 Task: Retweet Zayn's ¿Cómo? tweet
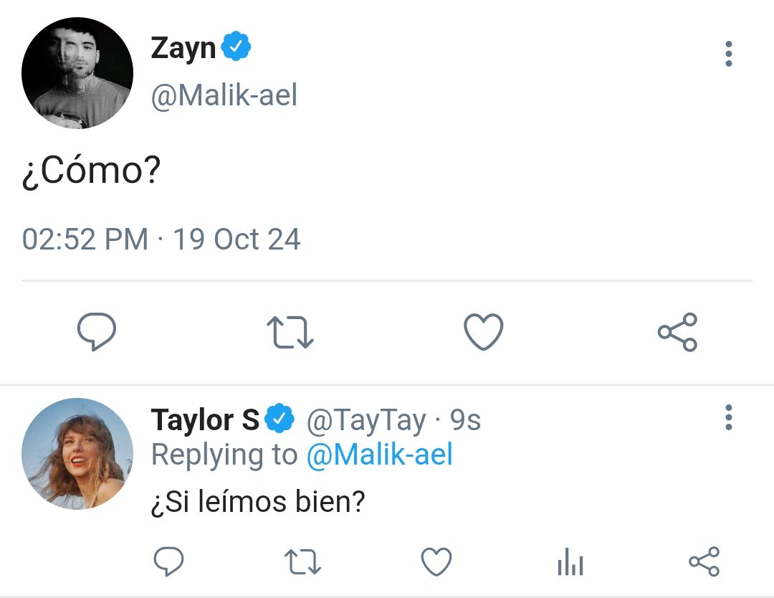290,332
